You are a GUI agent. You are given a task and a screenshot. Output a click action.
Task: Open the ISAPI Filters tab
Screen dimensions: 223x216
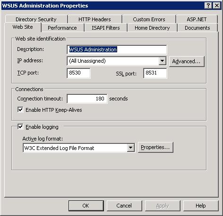click(x=106, y=28)
